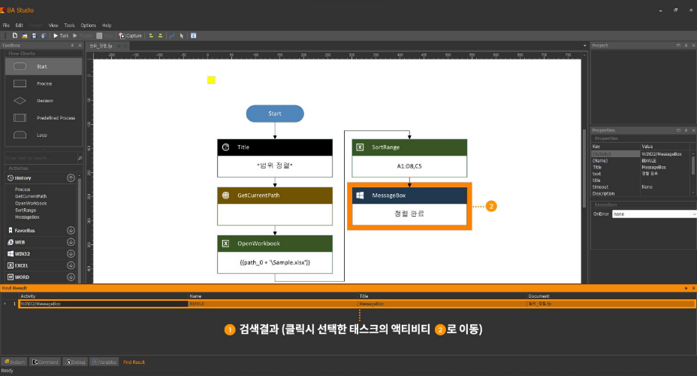Click the Open folder toolbar icon
The image size is (697, 376).
tap(25, 35)
